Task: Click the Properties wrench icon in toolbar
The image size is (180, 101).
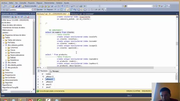Action: point(162,6)
